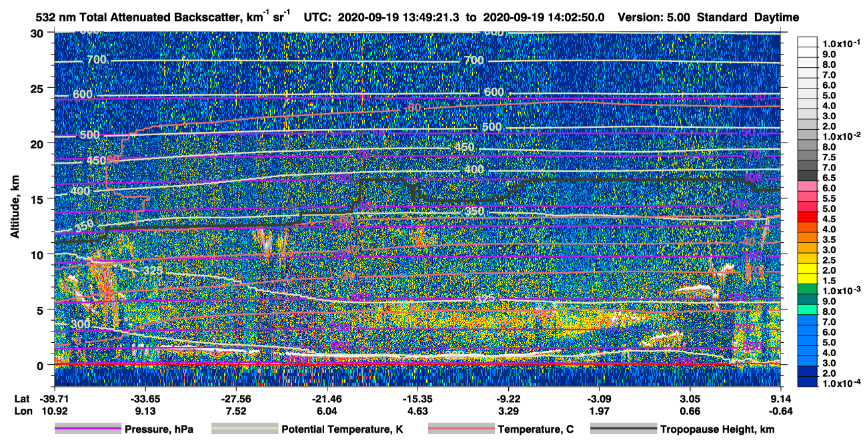Image resolution: width=867 pixels, height=444 pixels.
Task: Click colorbar label 6.5
Action: click(x=830, y=176)
